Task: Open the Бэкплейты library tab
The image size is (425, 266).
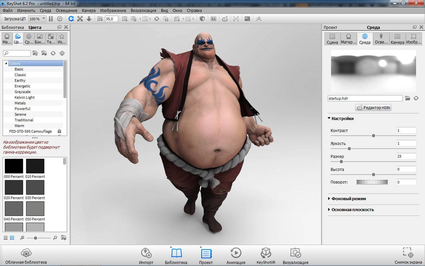Action: [x=40, y=39]
